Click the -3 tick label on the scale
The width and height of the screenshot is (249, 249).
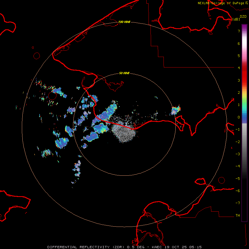pyautogui.click(x=238, y=154)
